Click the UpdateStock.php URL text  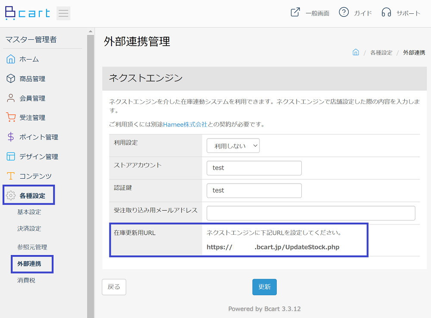click(x=273, y=247)
